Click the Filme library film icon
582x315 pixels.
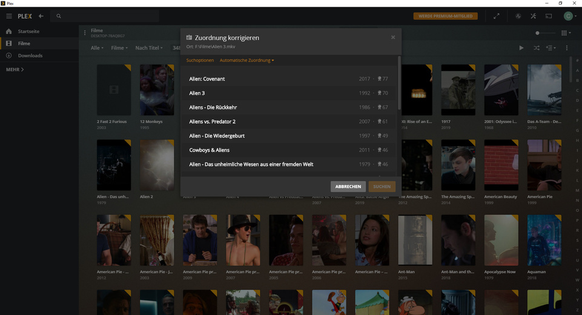(x=9, y=44)
